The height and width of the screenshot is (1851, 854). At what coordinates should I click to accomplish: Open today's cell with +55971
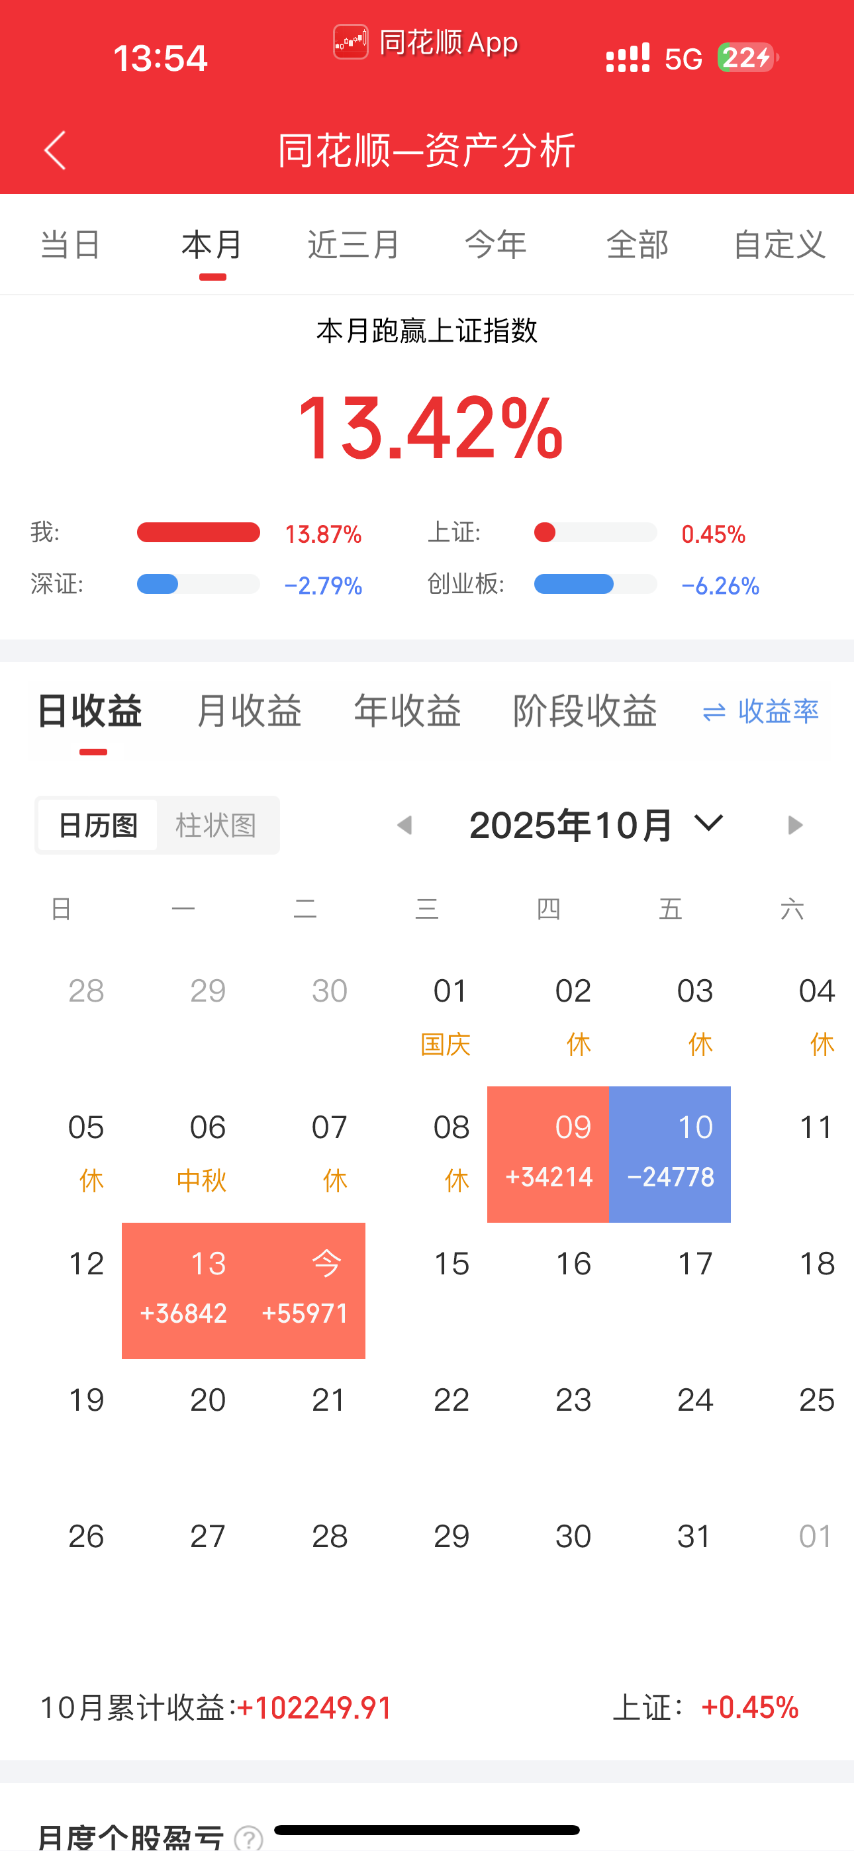coord(305,1290)
